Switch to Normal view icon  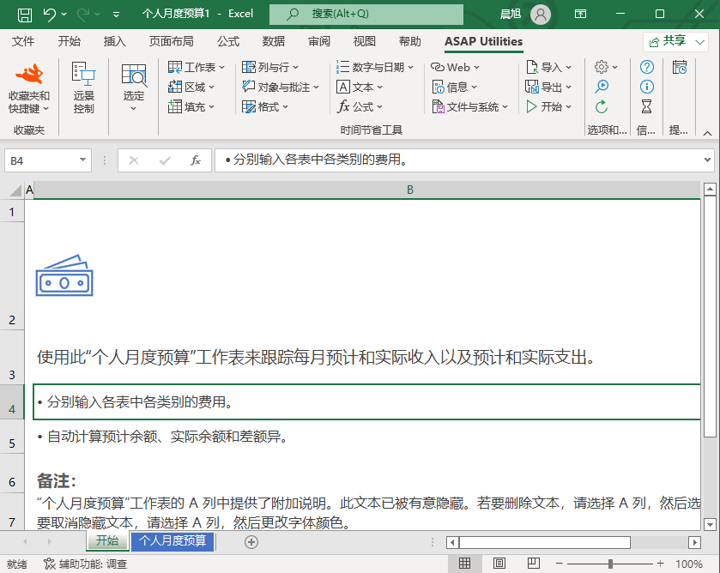(464, 564)
